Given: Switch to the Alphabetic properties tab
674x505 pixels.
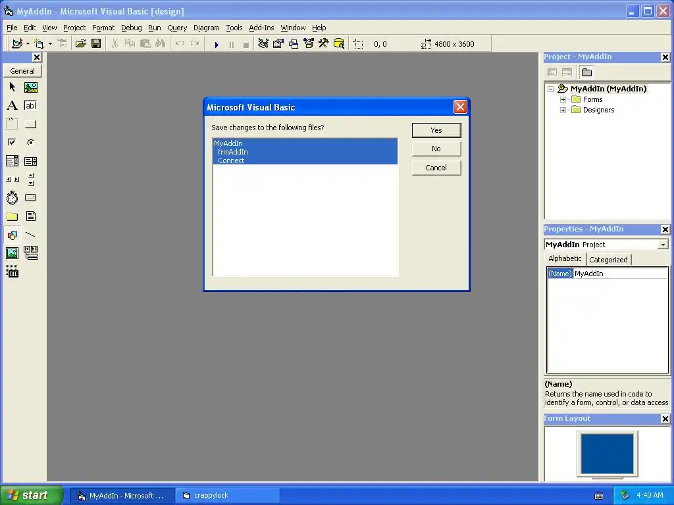Looking at the screenshot, I should [565, 258].
